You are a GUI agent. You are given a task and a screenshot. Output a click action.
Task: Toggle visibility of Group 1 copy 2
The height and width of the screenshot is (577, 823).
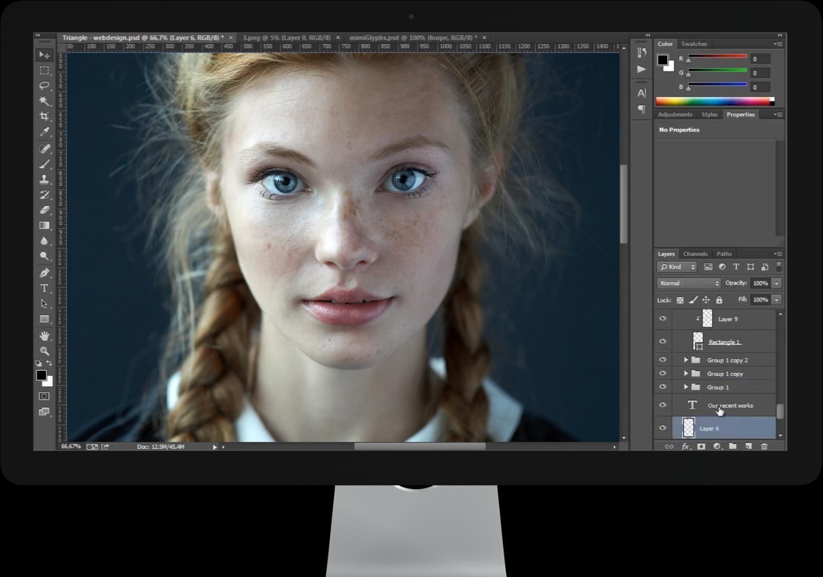click(x=663, y=360)
